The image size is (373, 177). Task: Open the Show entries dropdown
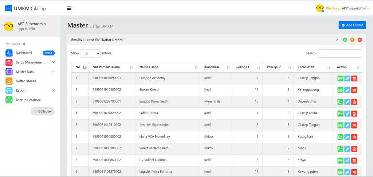tap(90, 54)
